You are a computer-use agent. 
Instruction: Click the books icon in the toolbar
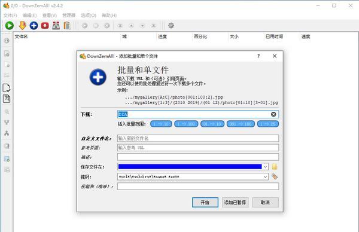pos(67,25)
